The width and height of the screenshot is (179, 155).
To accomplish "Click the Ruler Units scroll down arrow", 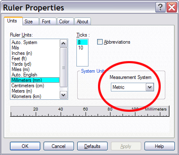I will click(x=64, y=95).
